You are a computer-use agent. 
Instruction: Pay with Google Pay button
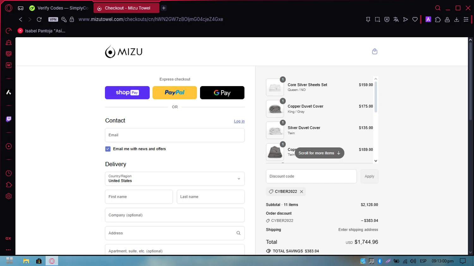(x=222, y=93)
